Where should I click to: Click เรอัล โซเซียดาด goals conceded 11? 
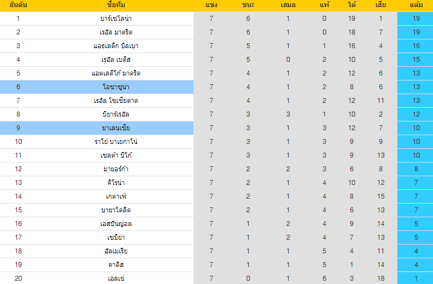pyautogui.click(x=381, y=101)
